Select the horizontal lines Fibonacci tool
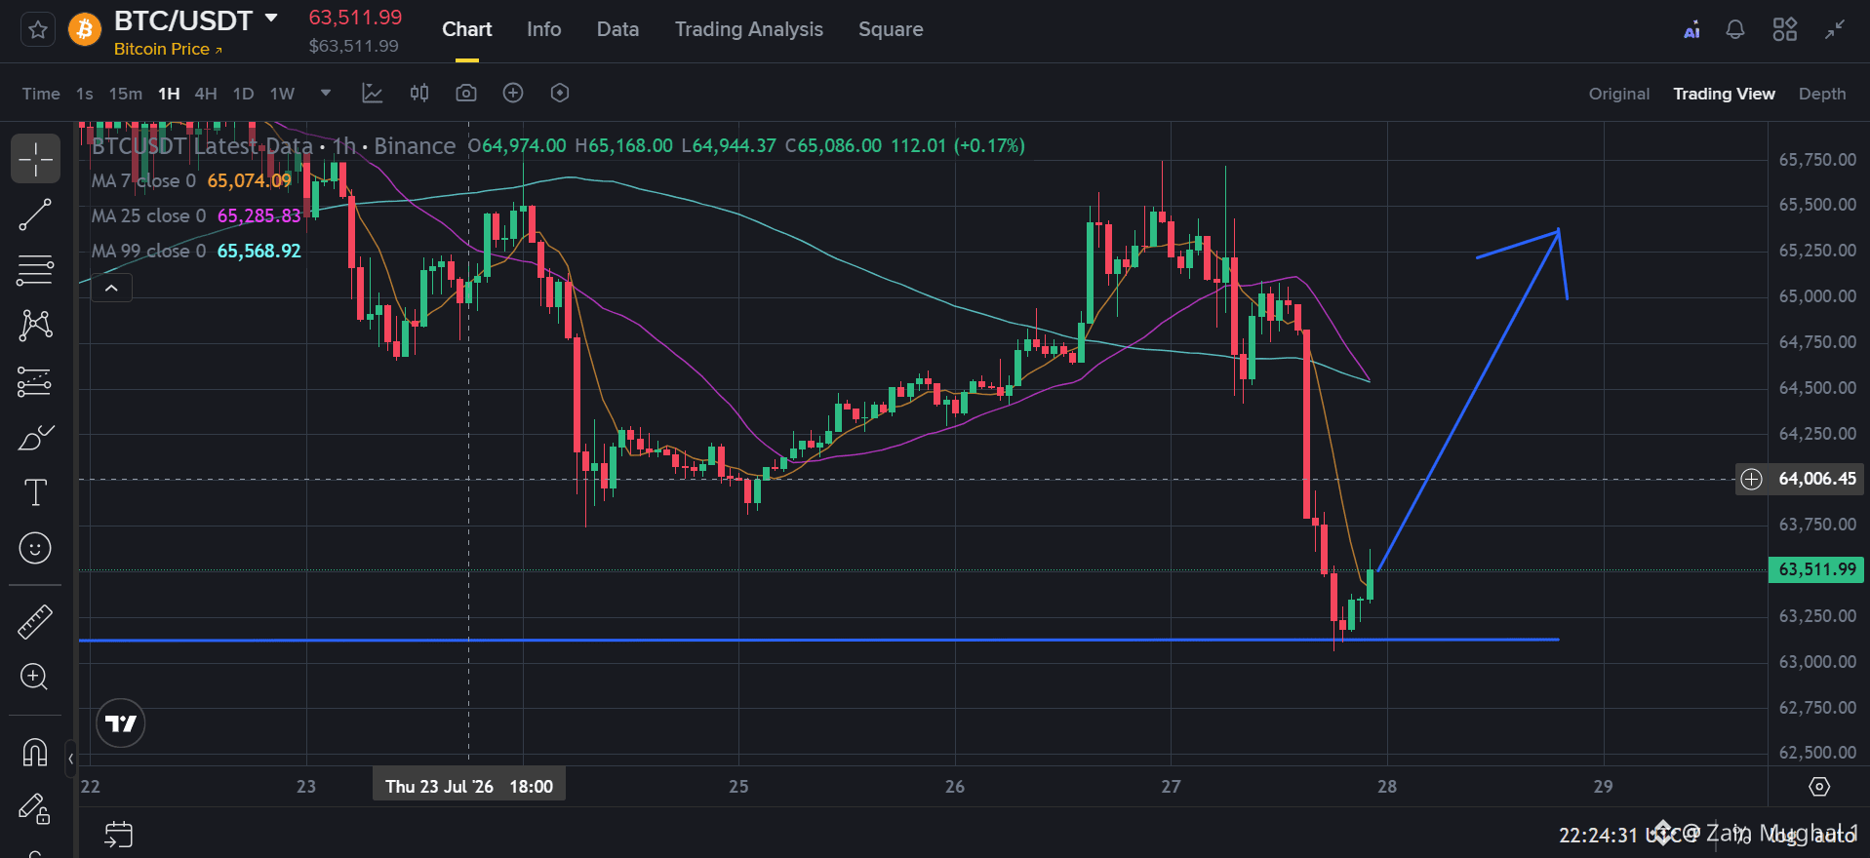The height and width of the screenshot is (858, 1870). [35, 270]
